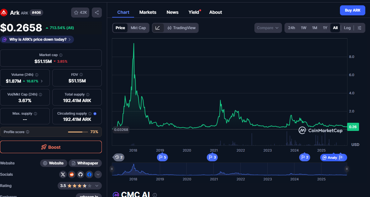Enable Log scale on chart
Viewport: 370px width, 197px height.
pos(347,28)
